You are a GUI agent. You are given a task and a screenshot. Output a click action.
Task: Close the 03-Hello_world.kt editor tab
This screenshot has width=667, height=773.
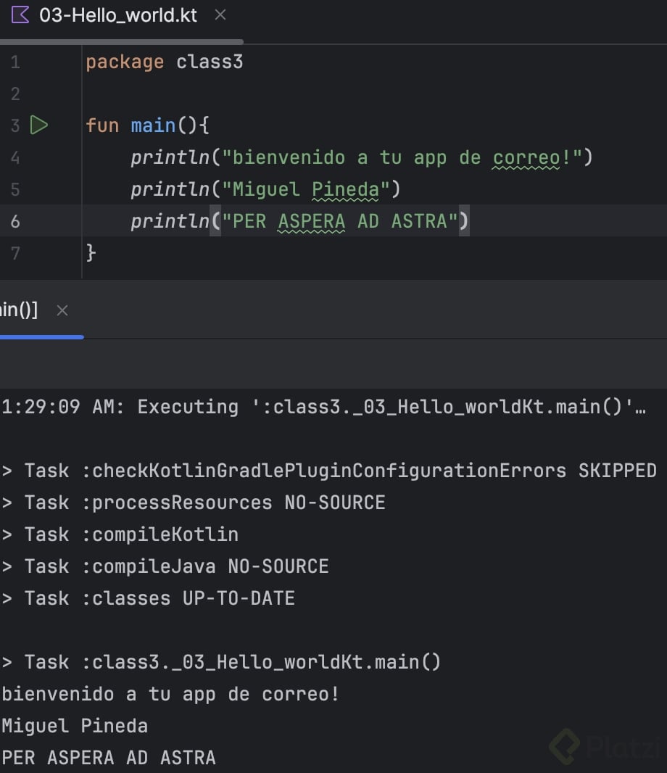pyautogui.click(x=220, y=15)
